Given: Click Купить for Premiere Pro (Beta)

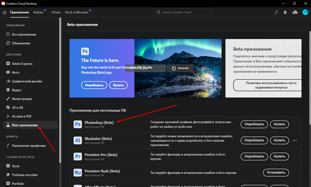Looking at the screenshot, I should 279,156.
